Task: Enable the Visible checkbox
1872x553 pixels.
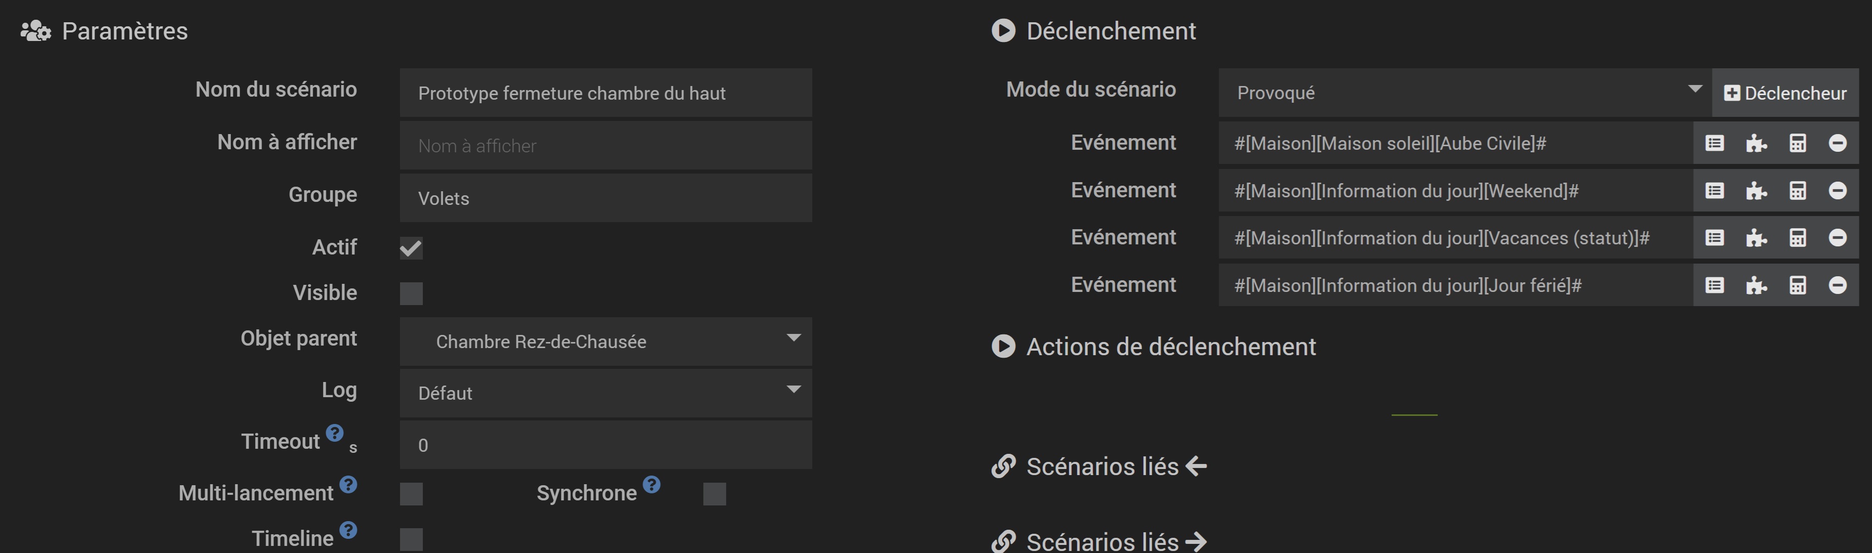Action: [411, 294]
